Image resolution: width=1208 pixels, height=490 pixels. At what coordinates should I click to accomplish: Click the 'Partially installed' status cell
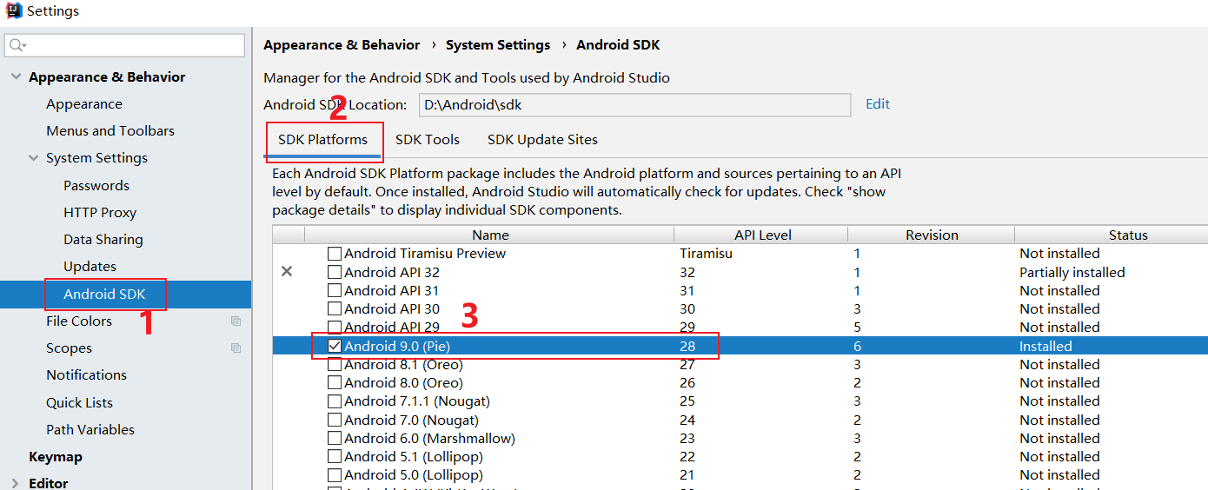tap(1072, 273)
